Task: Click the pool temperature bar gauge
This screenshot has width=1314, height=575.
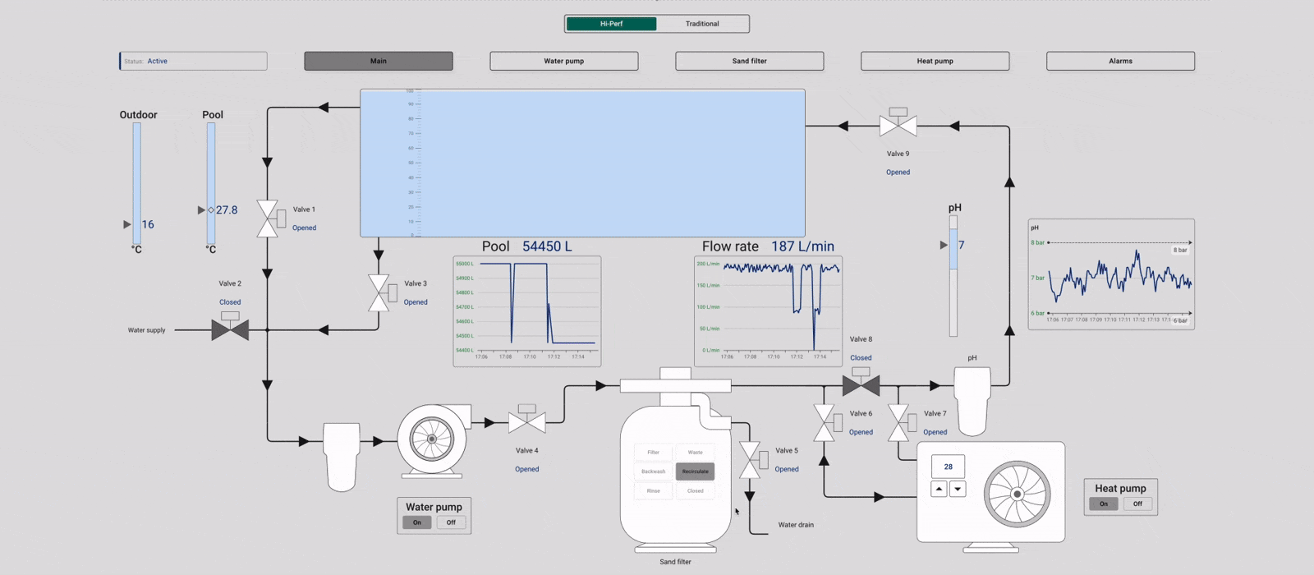Action: [x=211, y=184]
